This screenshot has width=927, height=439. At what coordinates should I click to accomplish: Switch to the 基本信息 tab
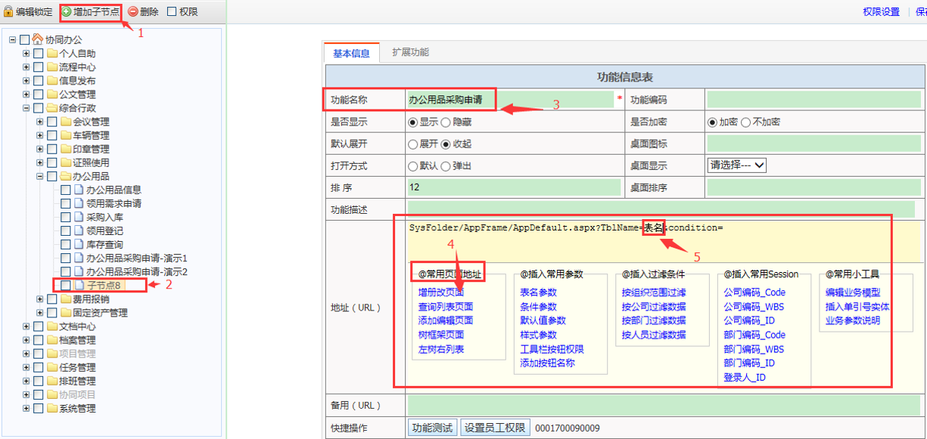click(351, 53)
